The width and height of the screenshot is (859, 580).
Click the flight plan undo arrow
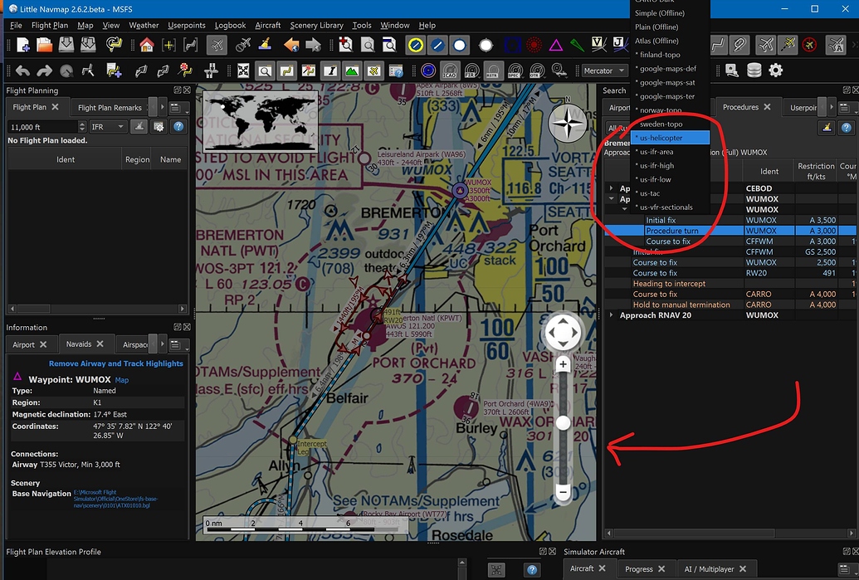(22, 71)
